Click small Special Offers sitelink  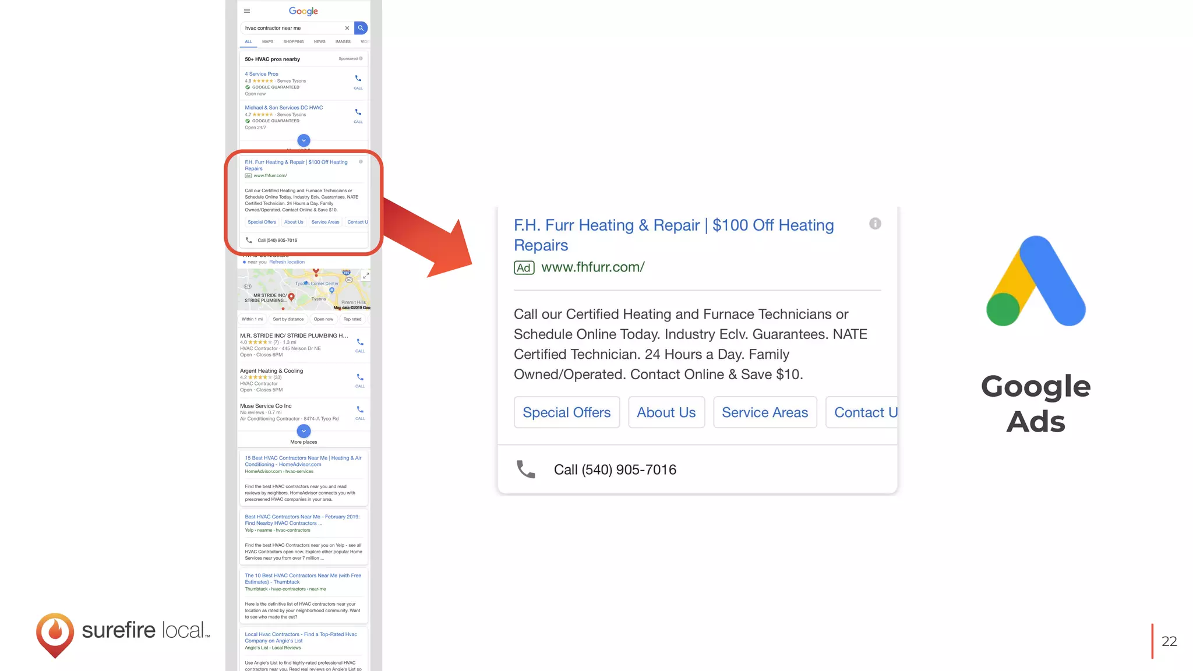click(x=262, y=222)
